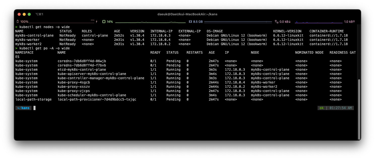Click the battery icon in status bar
375x159 pixels.
point(17,22)
